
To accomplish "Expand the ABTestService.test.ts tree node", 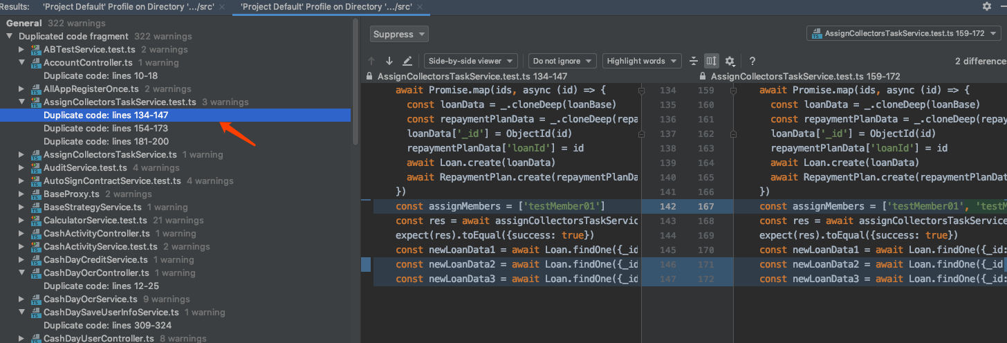I will click(22, 50).
